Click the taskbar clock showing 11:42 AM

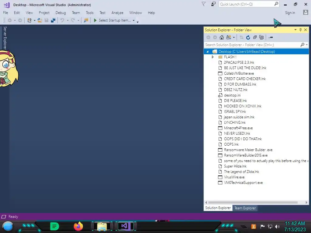[x=295, y=224]
